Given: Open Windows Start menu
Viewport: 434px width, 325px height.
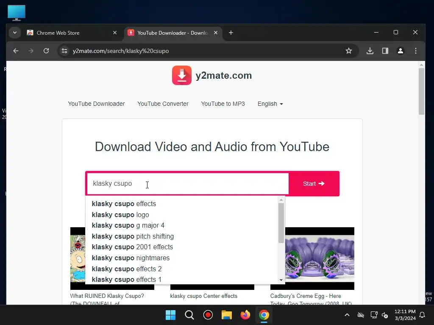Looking at the screenshot, I should pos(170,315).
